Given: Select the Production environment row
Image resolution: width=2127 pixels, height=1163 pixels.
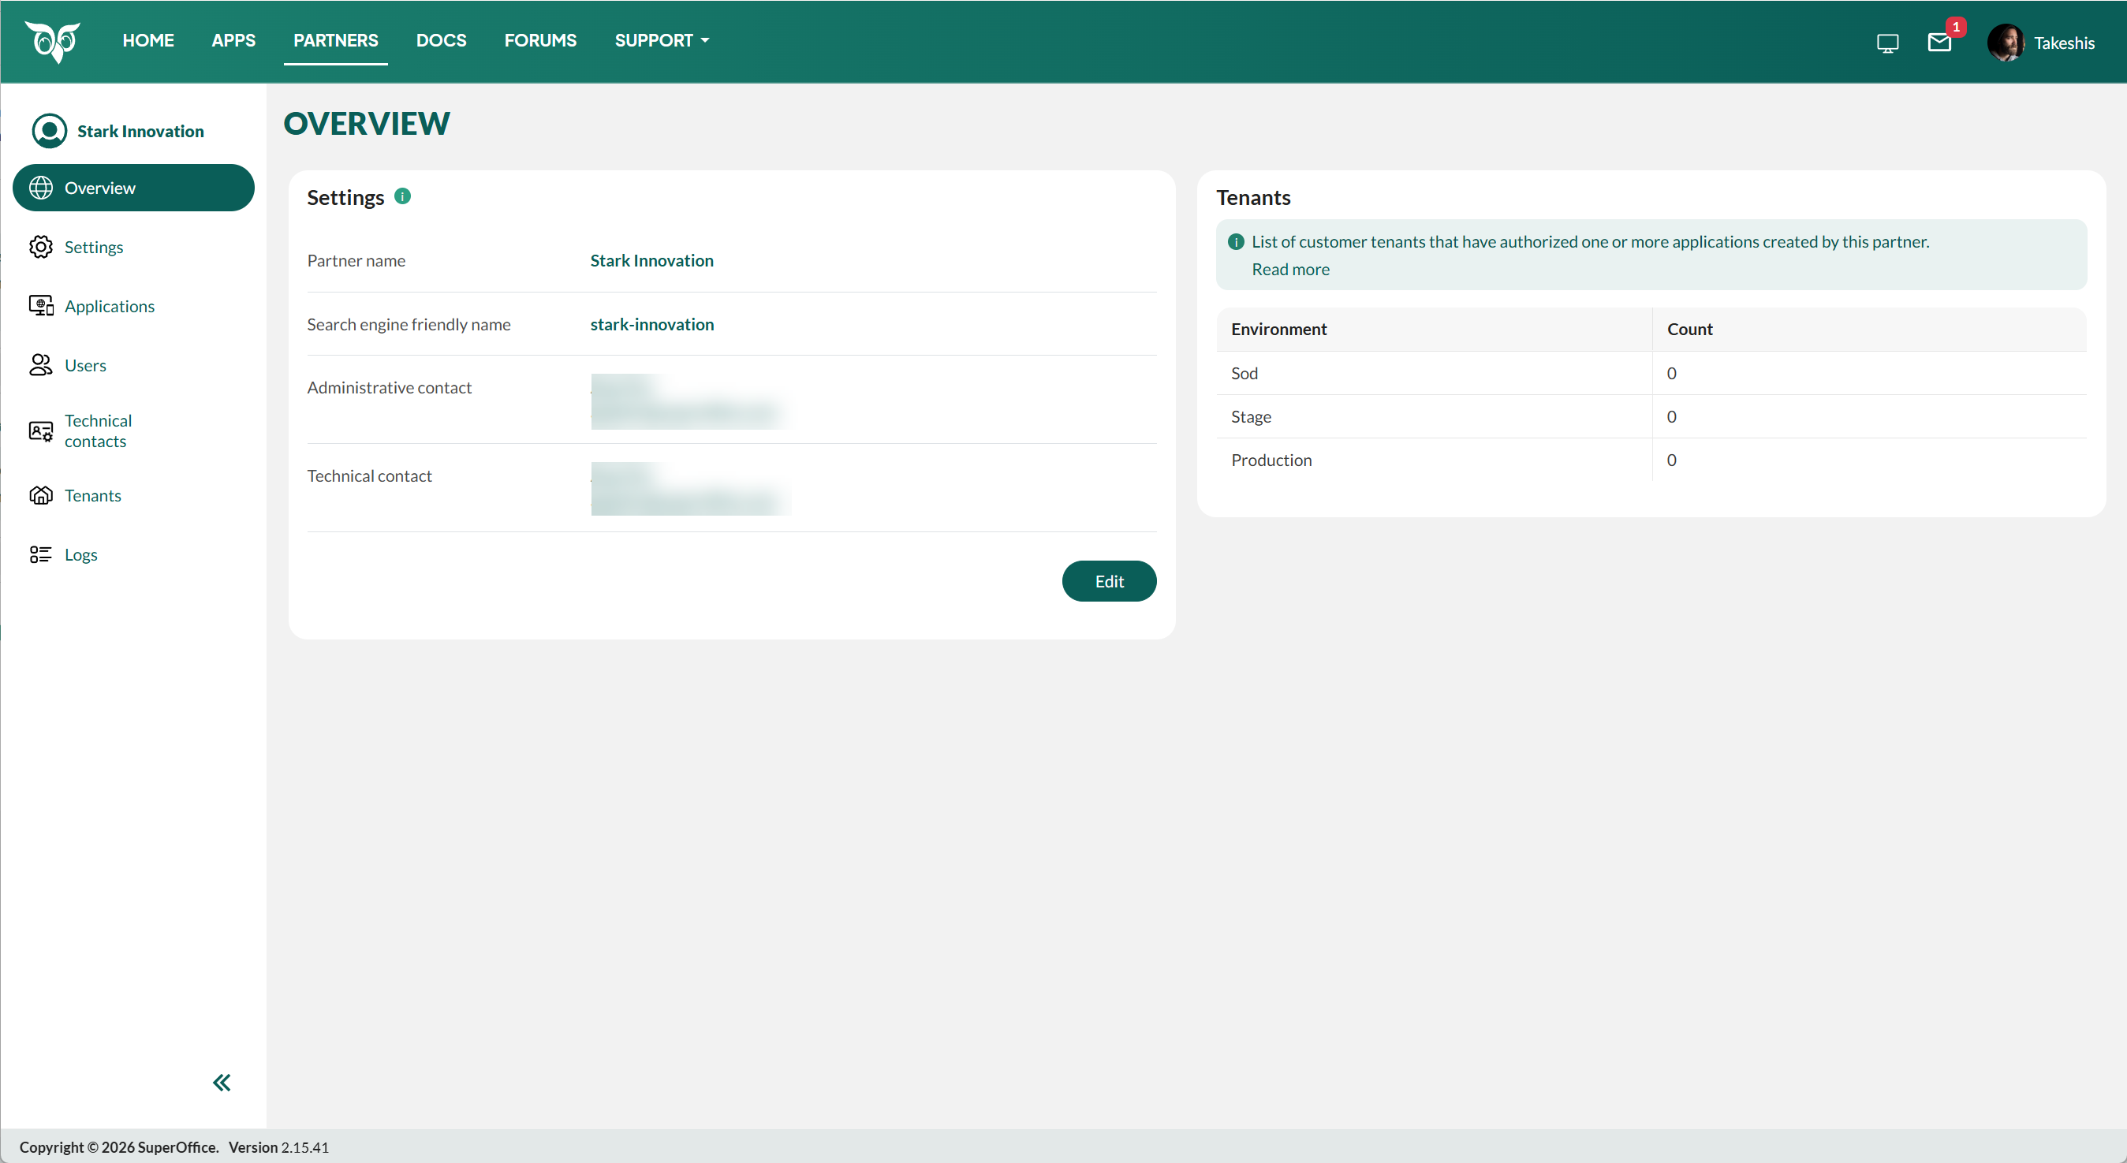Looking at the screenshot, I should point(1651,460).
